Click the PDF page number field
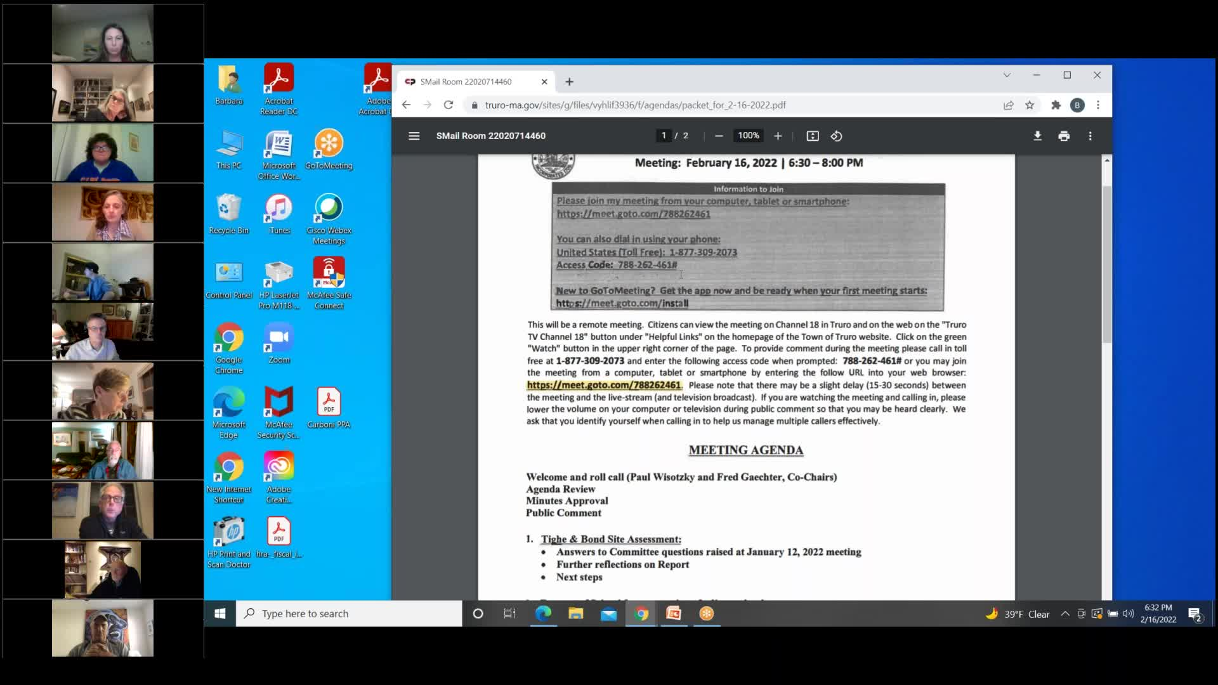 click(664, 136)
